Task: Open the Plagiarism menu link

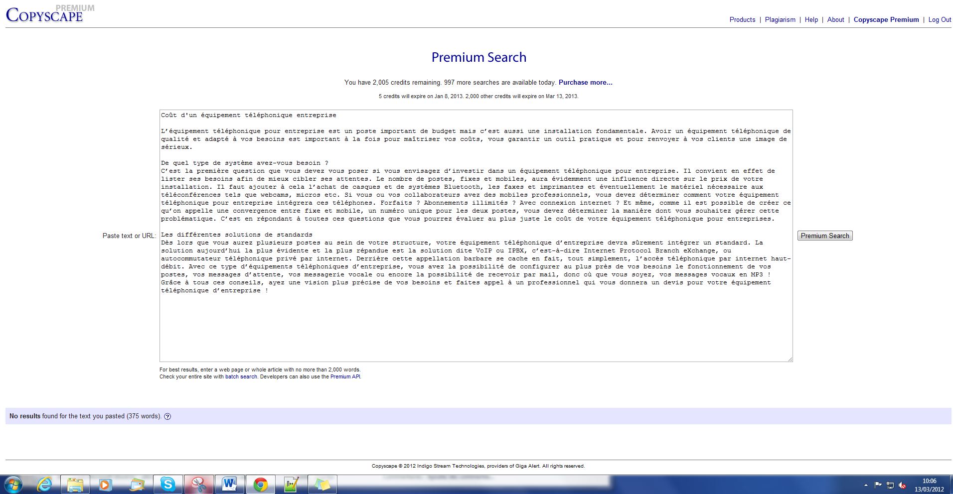Action: click(x=780, y=20)
